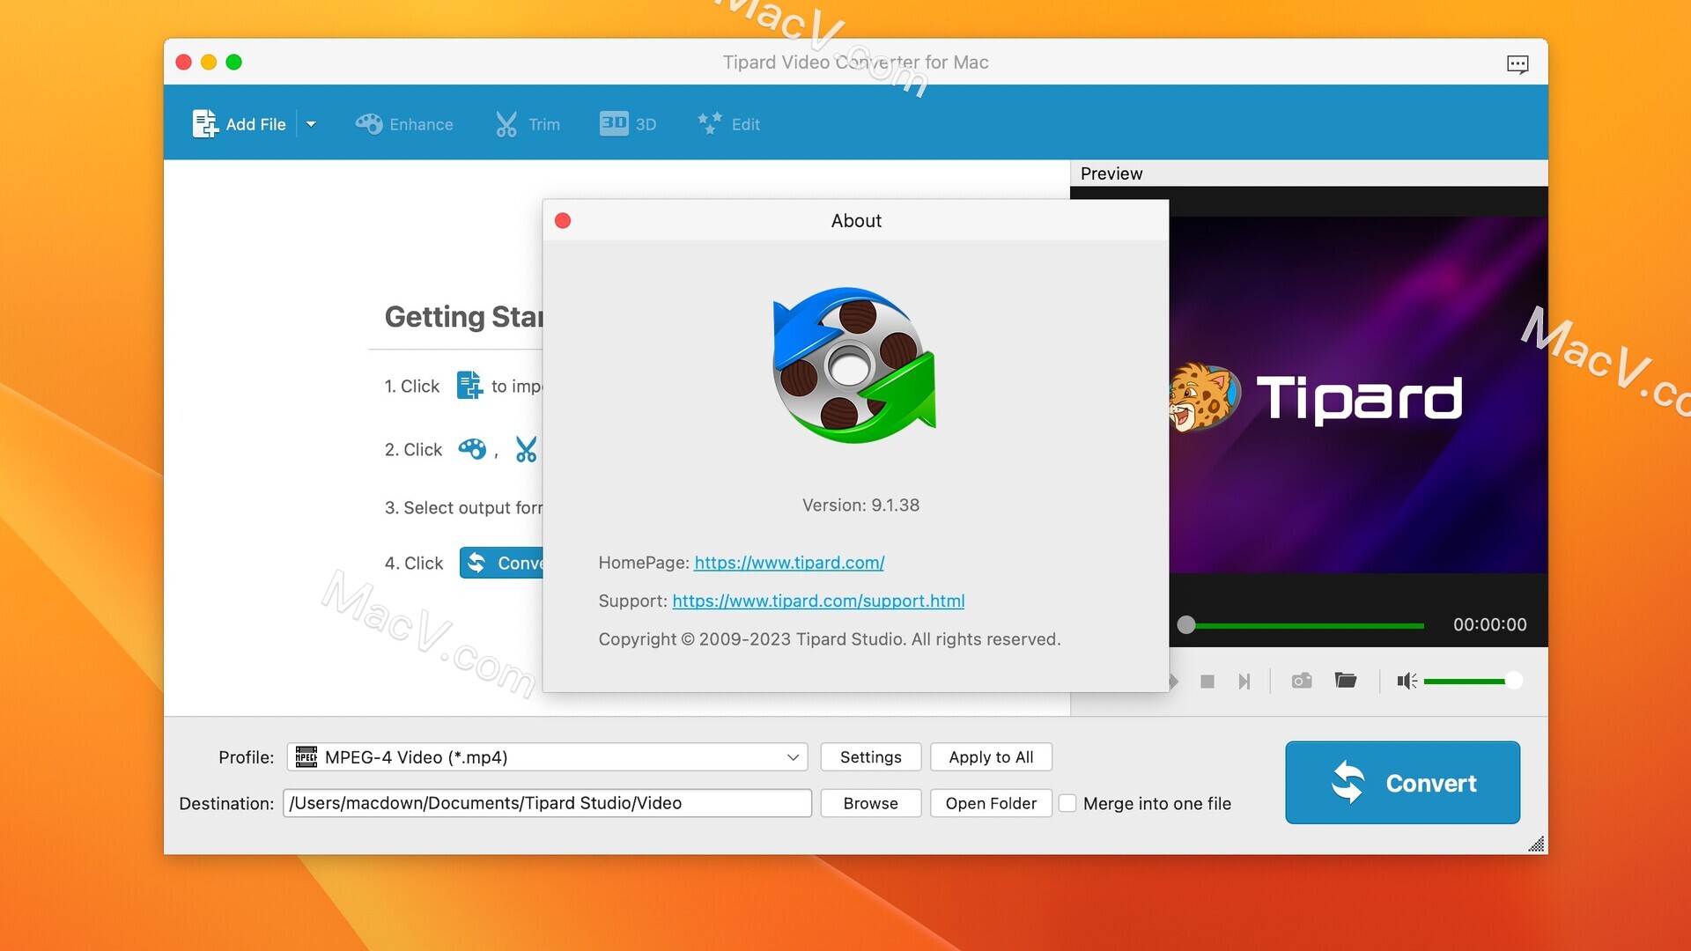Click the Edit tool icon
This screenshot has width=1691, height=951.
click(x=708, y=123)
